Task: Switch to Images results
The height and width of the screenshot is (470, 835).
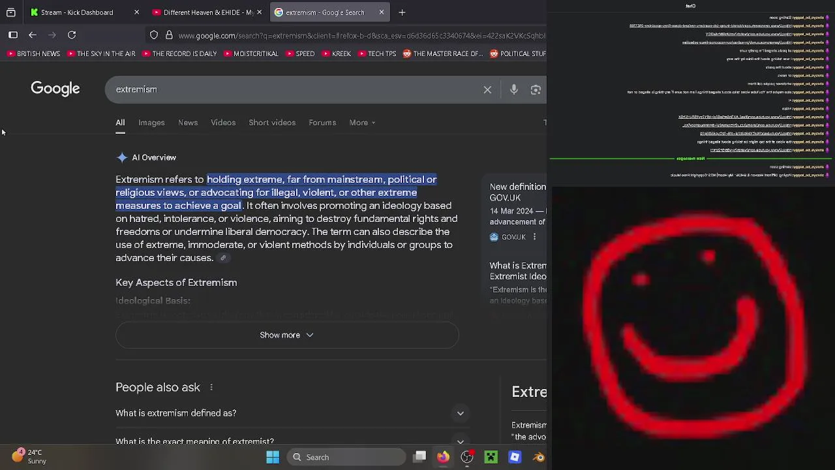Action: [151, 123]
